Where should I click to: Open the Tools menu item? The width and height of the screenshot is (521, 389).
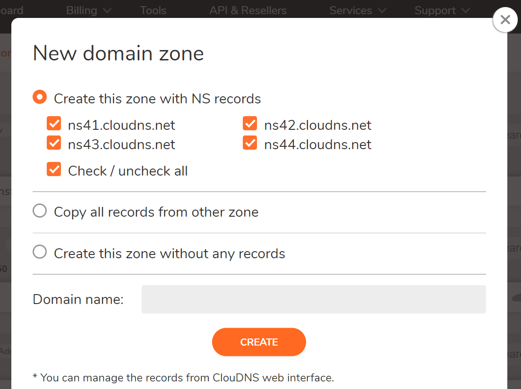point(153,10)
